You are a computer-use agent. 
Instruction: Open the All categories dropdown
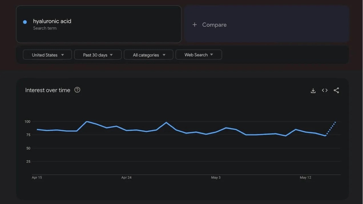[x=149, y=55]
